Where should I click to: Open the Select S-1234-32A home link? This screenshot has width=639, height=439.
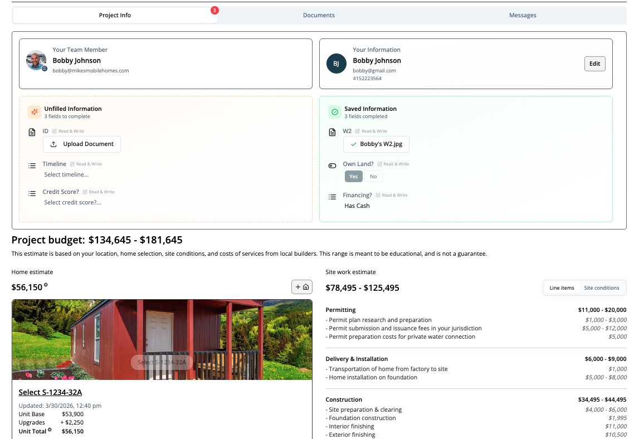(x=50, y=393)
